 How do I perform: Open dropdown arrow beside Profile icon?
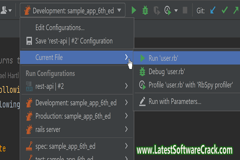[176, 11]
